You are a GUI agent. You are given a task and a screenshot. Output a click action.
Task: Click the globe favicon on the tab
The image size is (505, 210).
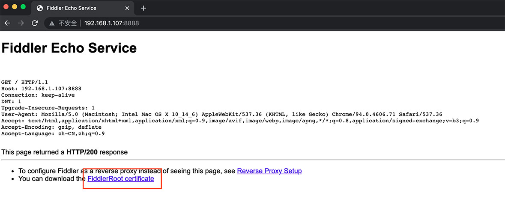pyautogui.click(x=40, y=8)
